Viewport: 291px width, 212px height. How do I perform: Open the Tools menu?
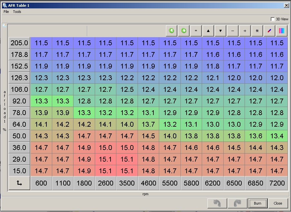pos(17,12)
